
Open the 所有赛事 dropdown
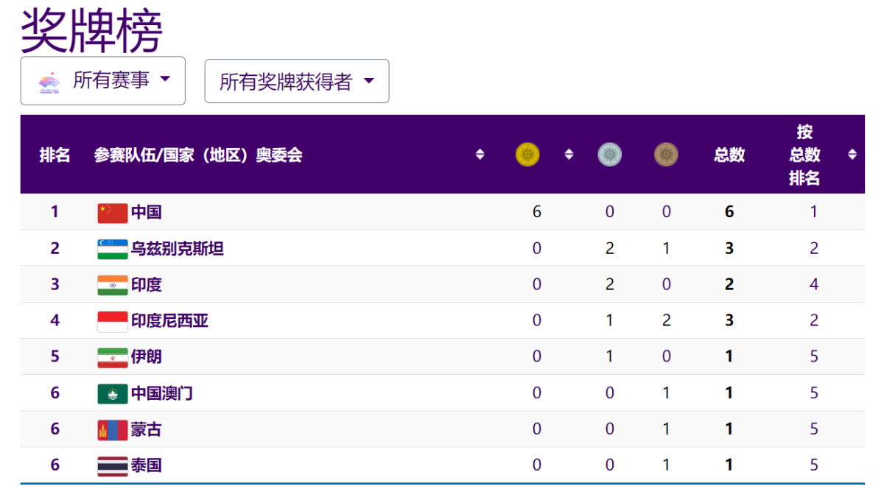(x=103, y=80)
